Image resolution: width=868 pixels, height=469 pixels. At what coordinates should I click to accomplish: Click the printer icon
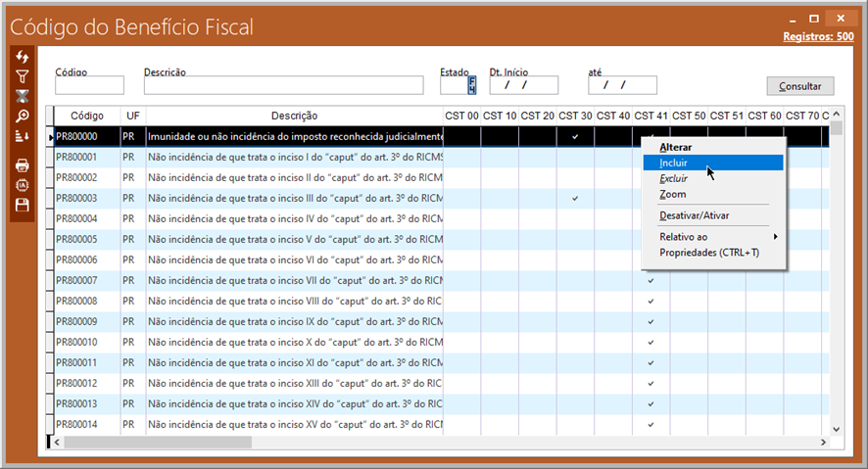(23, 164)
